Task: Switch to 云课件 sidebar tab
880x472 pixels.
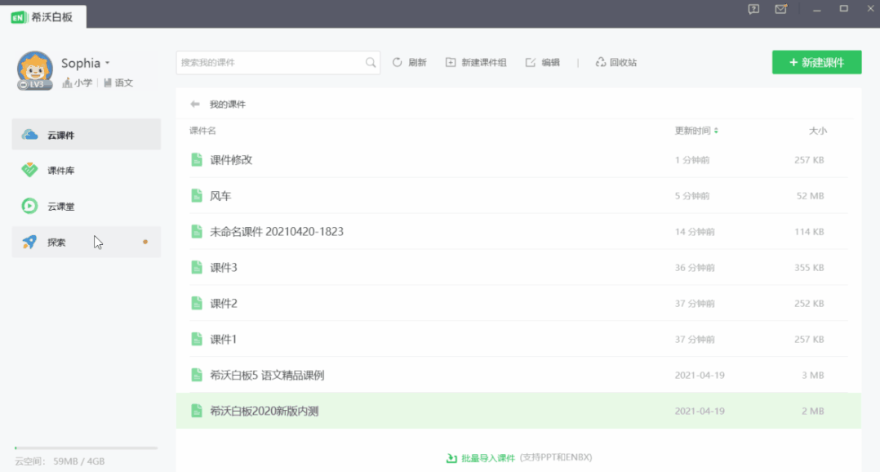Action: [x=86, y=135]
